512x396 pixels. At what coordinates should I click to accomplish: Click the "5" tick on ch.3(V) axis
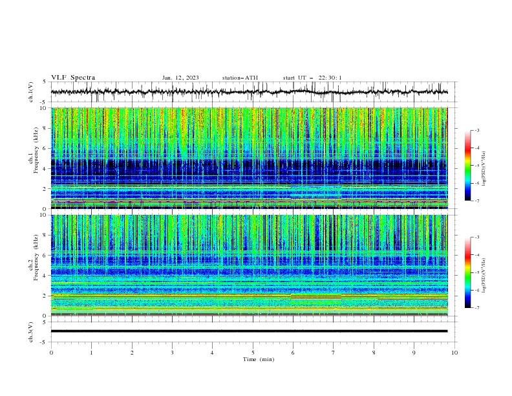pos(45,322)
